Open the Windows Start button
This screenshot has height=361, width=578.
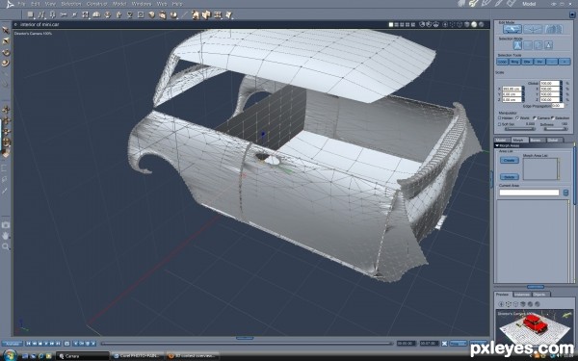(x=11, y=355)
